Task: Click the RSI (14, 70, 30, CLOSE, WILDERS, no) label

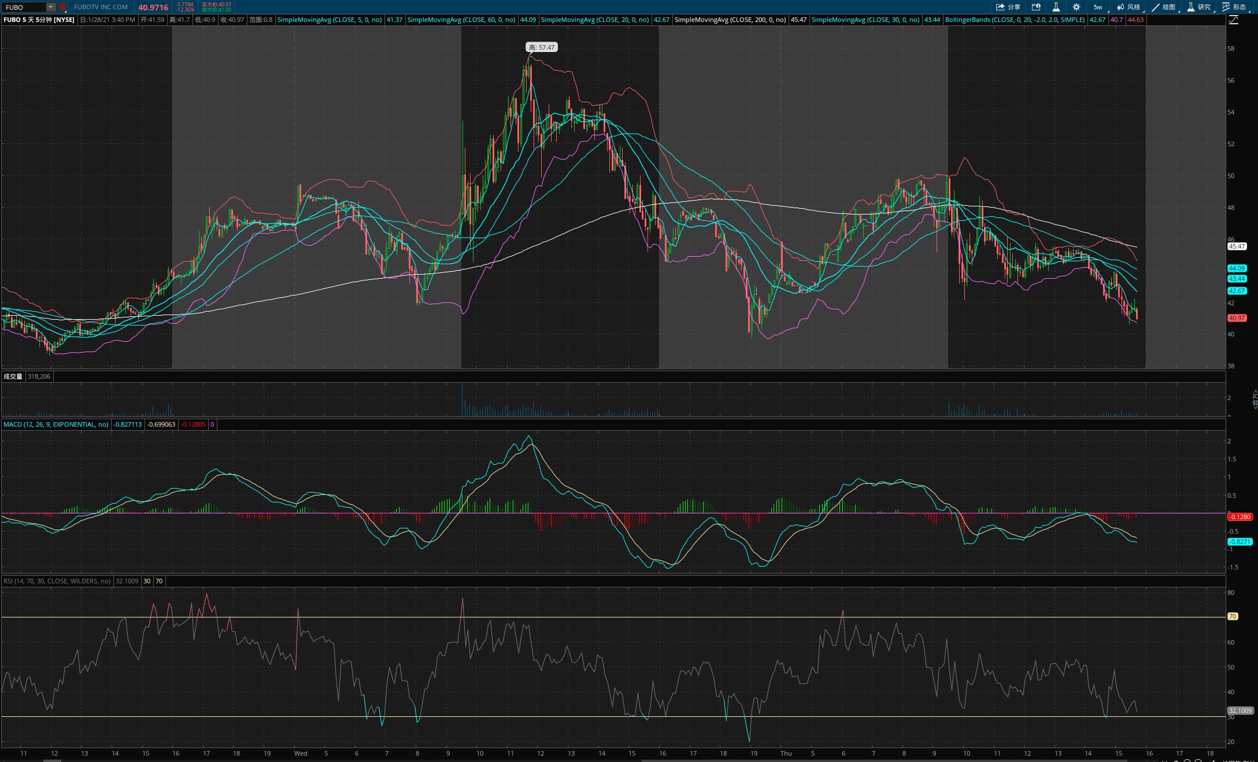Action: (x=57, y=581)
